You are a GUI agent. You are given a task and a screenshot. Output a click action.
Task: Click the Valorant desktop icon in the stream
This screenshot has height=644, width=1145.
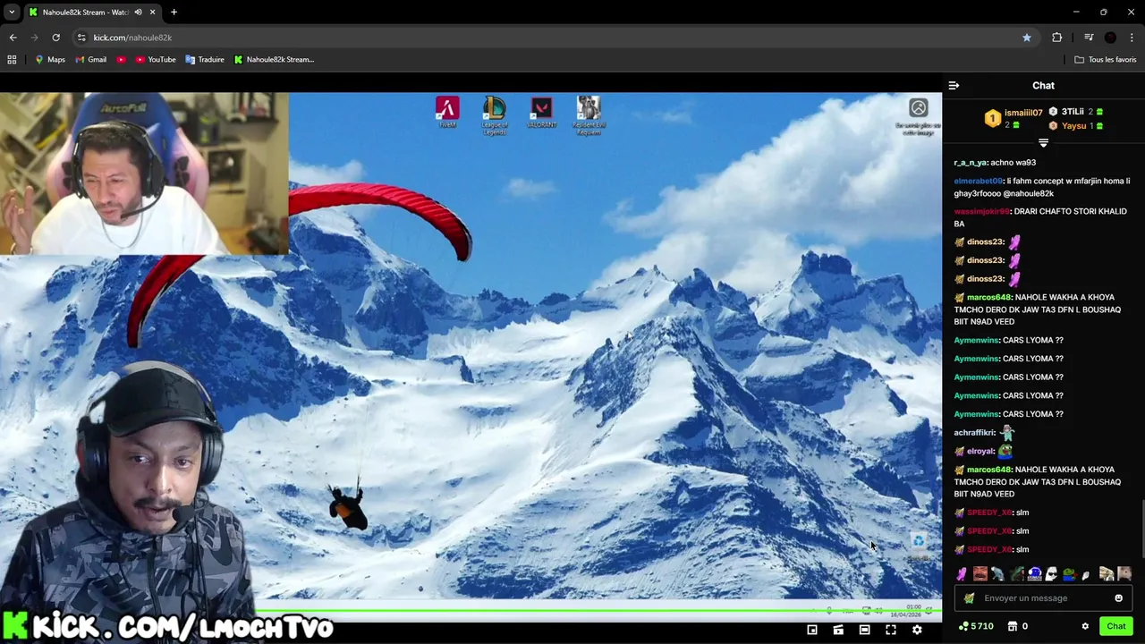(x=541, y=113)
